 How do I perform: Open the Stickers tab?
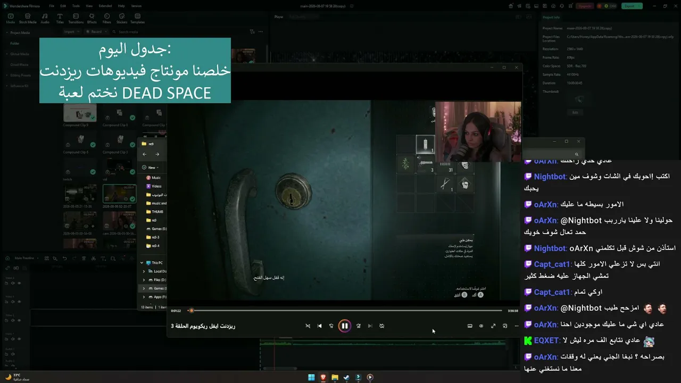(x=122, y=19)
